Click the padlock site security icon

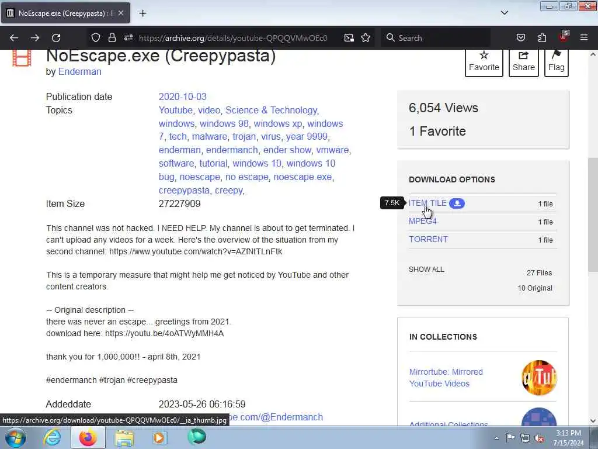point(112,38)
